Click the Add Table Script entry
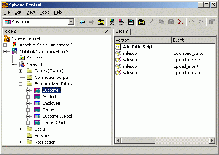The height and width of the screenshot is (155, 219). (138, 47)
